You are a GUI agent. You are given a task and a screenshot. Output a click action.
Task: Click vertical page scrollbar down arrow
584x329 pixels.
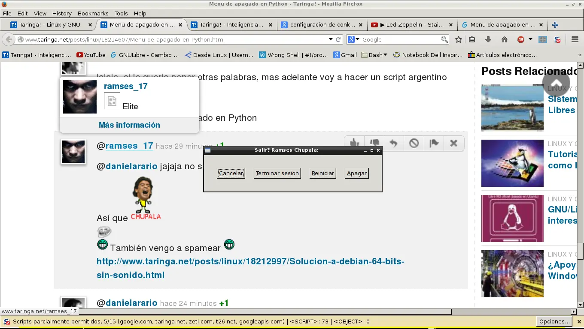580,305
